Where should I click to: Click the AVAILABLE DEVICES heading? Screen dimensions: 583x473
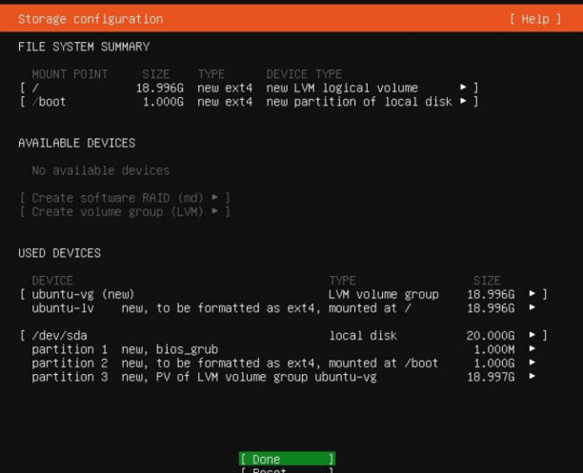click(x=77, y=143)
